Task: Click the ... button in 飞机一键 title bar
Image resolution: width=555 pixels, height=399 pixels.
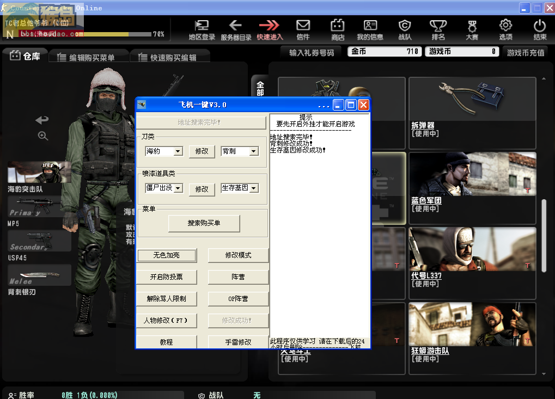Action: pos(324,105)
